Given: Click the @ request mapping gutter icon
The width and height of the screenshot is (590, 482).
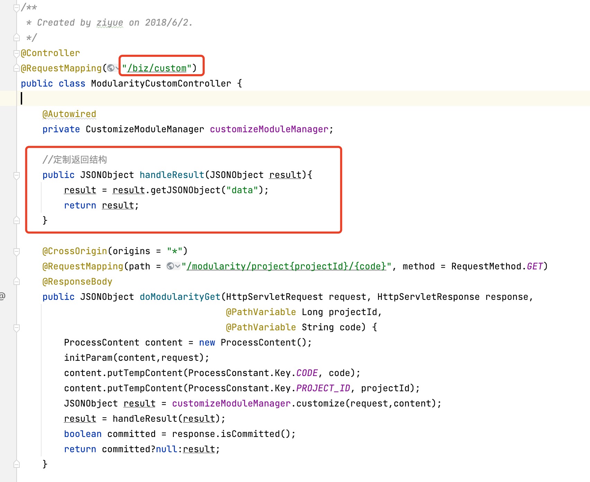Looking at the screenshot, I should pos(2,296).
